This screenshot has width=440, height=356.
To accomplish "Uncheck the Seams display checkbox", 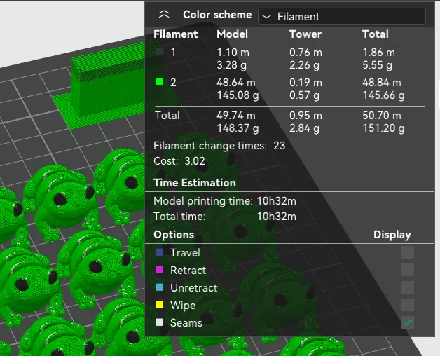I will [408, 322].
